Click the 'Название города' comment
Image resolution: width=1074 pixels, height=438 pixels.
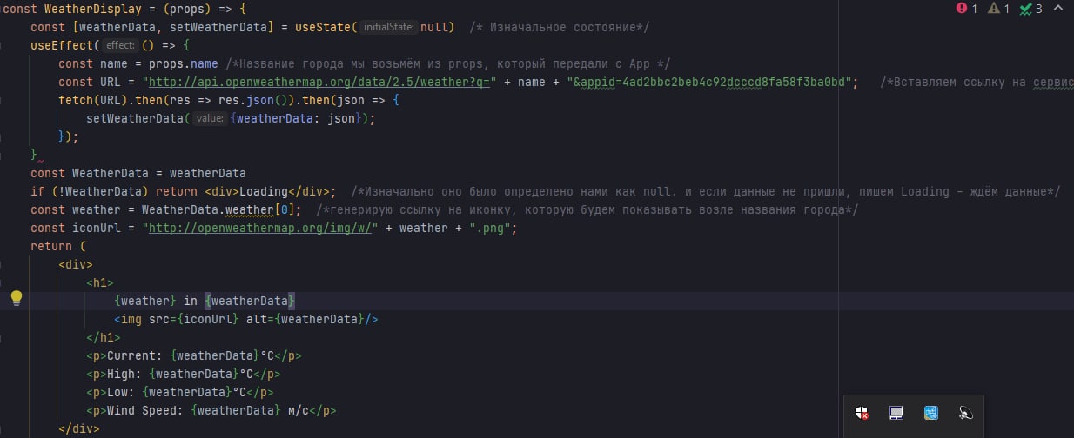[446, 63]
